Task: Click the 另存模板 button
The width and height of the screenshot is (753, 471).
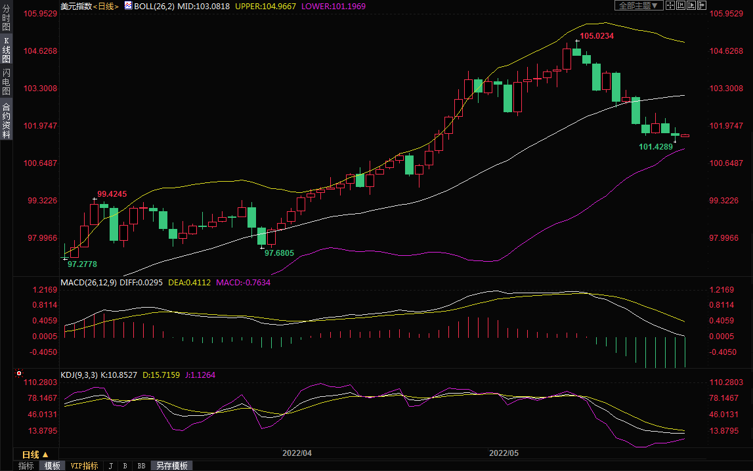Action: [171, 466]
